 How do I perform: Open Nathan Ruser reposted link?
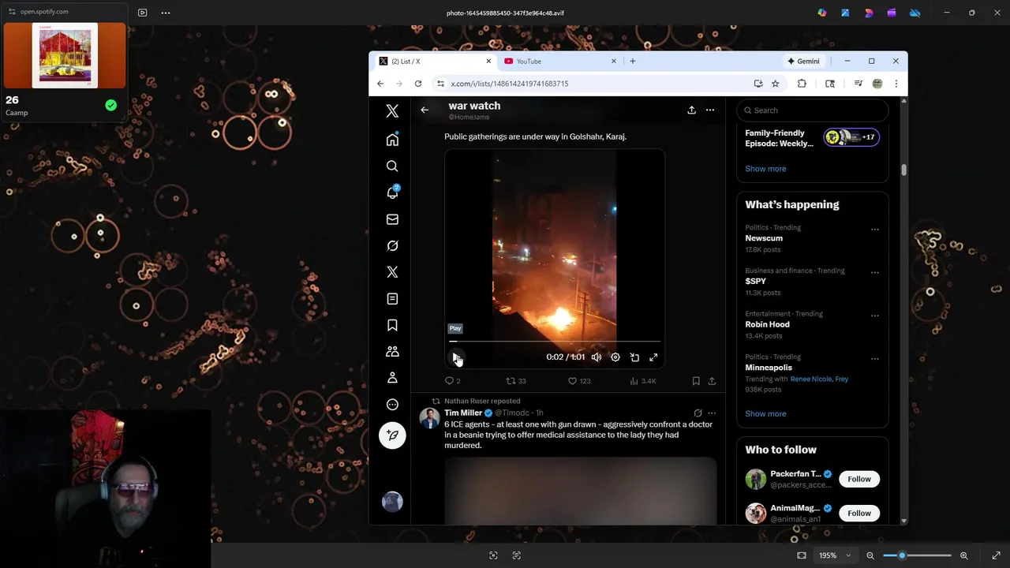pos(482,401)
